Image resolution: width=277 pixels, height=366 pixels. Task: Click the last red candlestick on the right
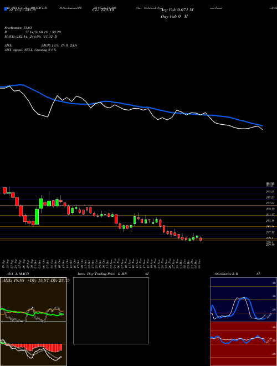pos(201,239)
